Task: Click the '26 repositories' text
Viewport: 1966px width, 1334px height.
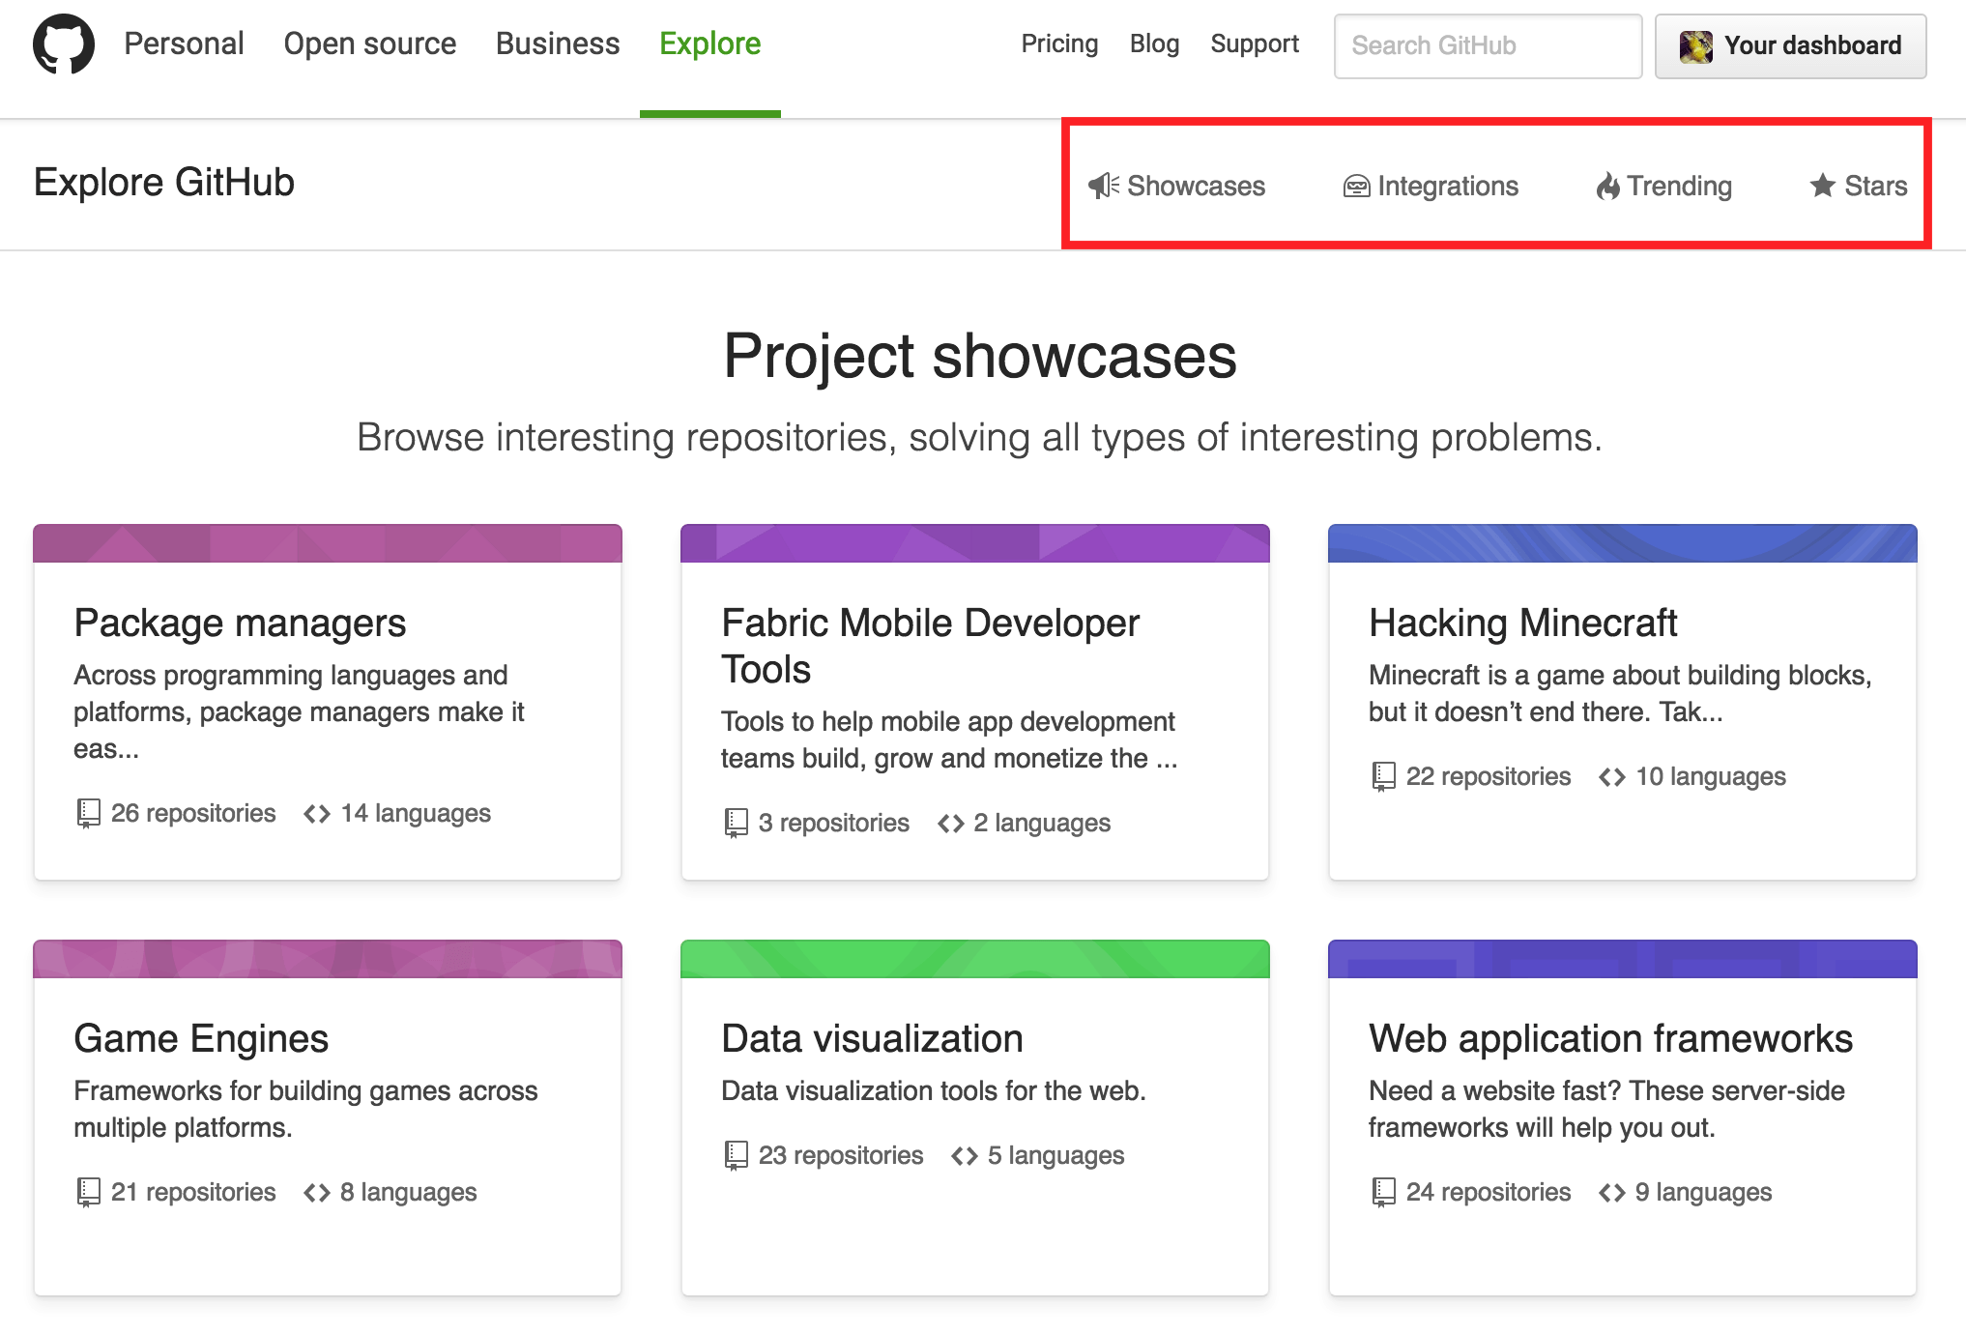Action: pos(193,813)
